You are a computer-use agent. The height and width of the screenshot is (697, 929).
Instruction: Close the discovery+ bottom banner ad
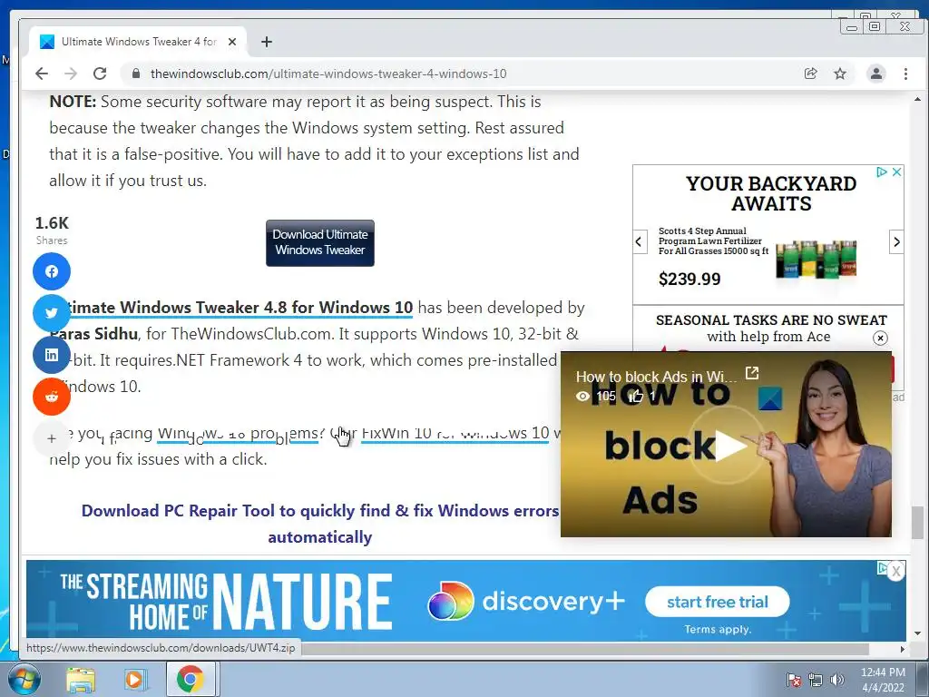coord(895,572)
